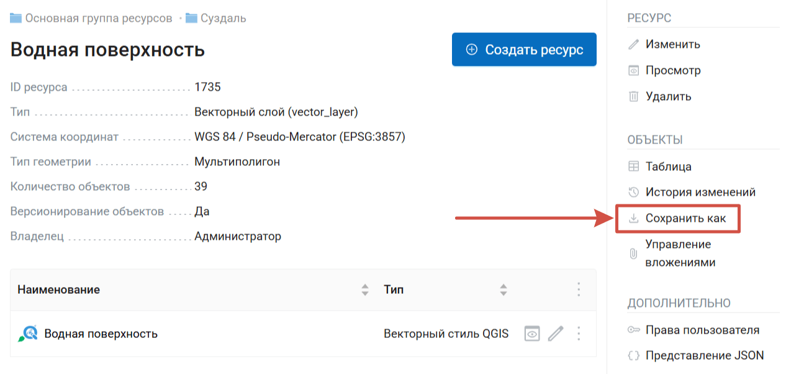This screenshot has width=786, height=374.
Task: Open the Суздаль breadcrumb folder
Action: coord(223,18)
